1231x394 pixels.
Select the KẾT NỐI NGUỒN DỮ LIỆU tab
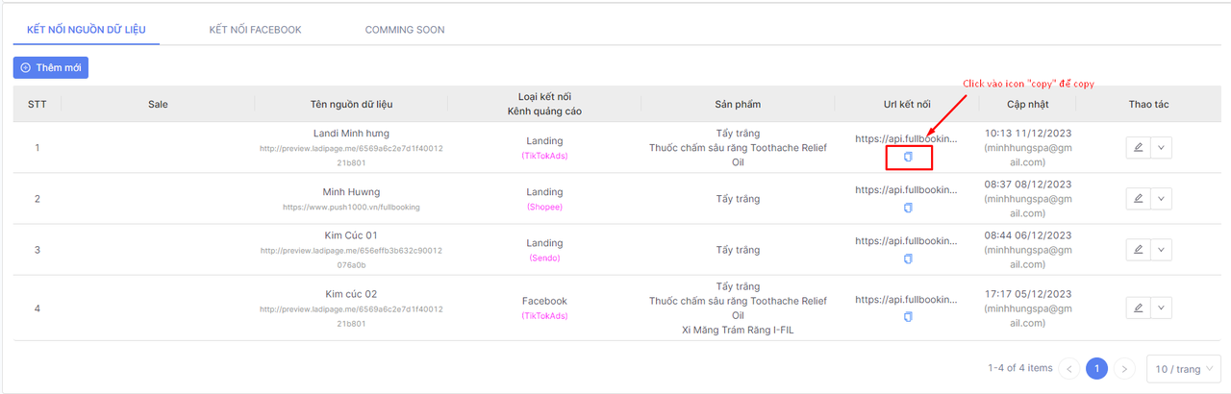(x=87, y=30)
